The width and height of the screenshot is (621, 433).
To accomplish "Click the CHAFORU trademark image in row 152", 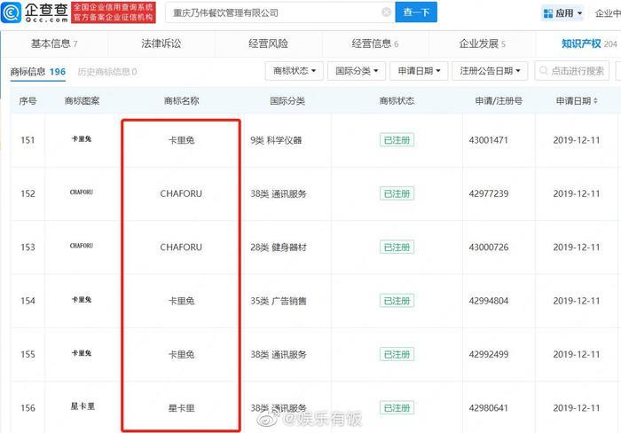I will tap(81, 193).
